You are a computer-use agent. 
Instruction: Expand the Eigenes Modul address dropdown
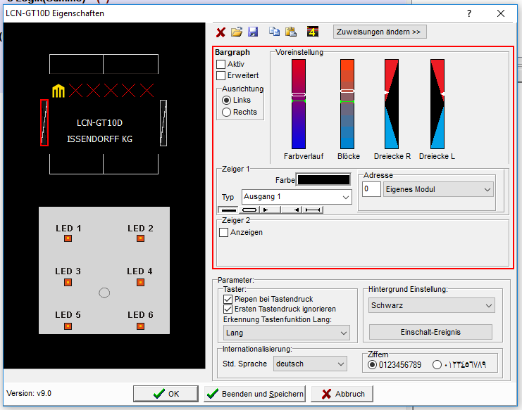pyautogui.click(x=438, y=189)
